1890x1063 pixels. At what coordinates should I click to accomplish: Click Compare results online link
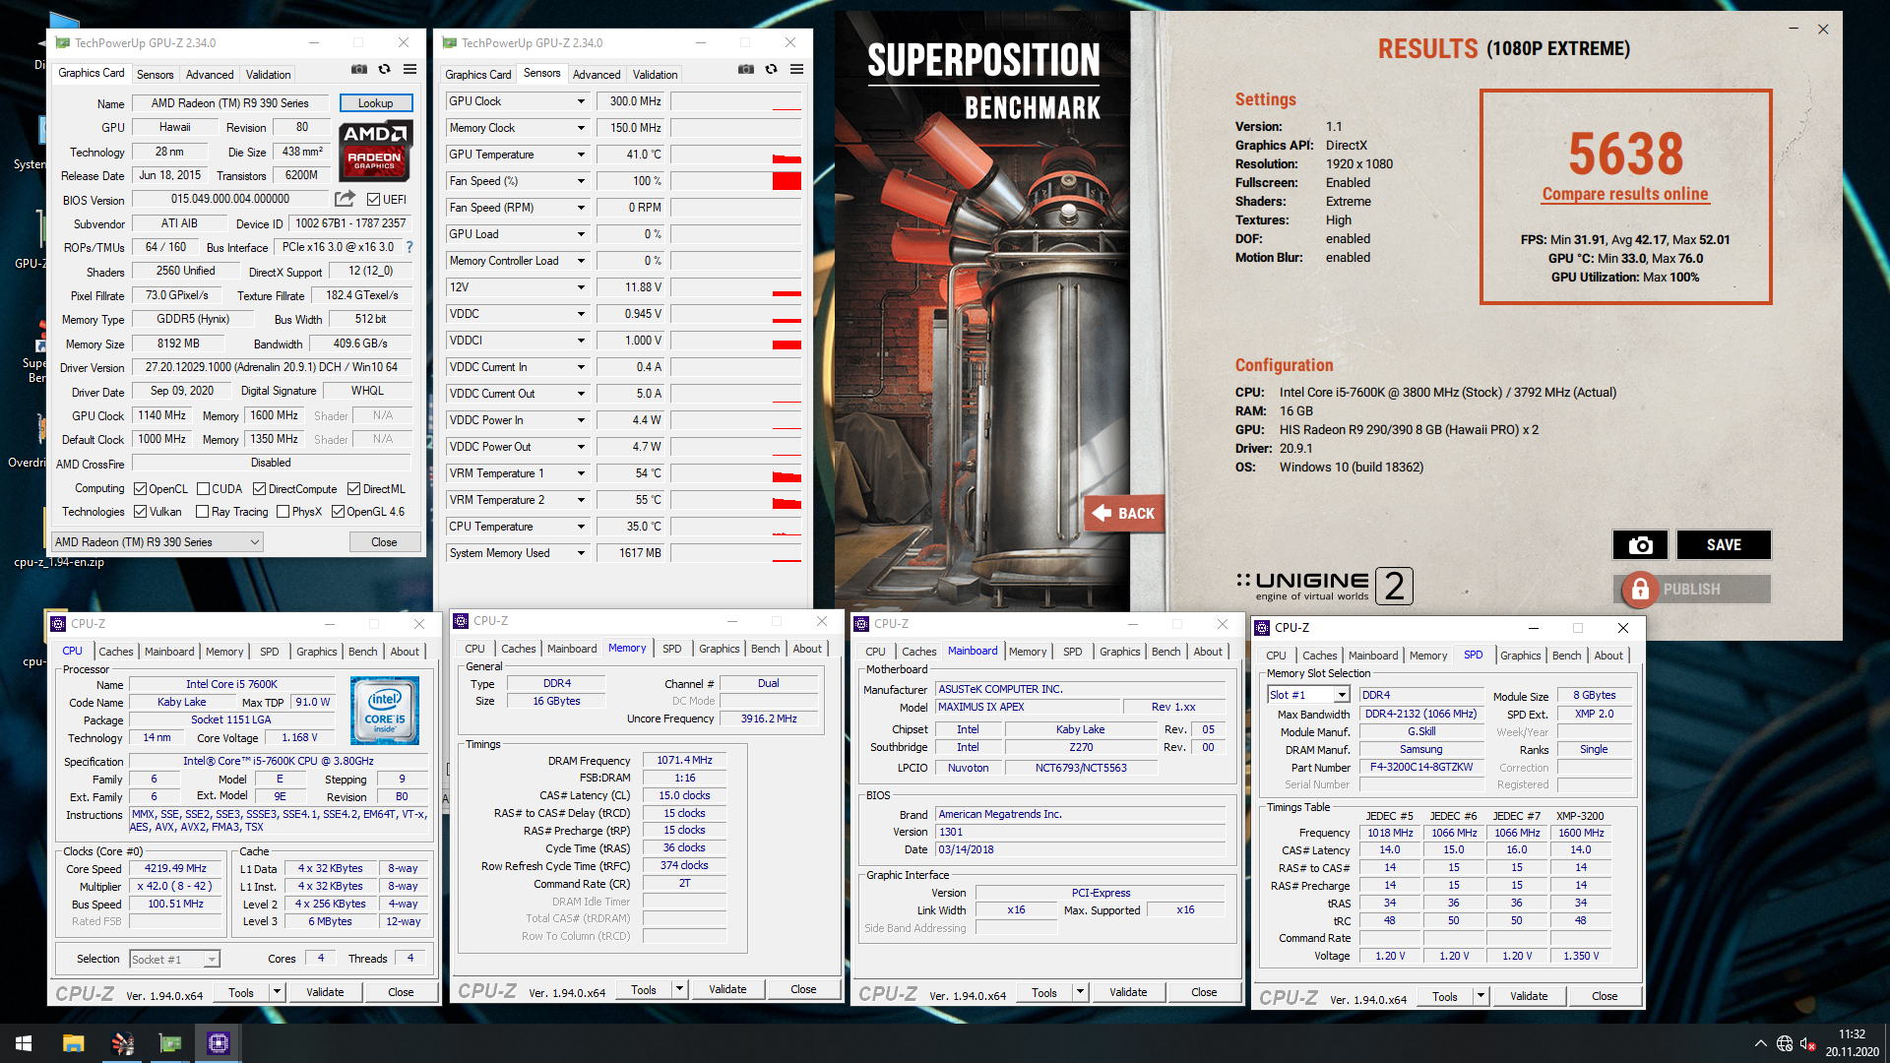tap(1625, 194)
